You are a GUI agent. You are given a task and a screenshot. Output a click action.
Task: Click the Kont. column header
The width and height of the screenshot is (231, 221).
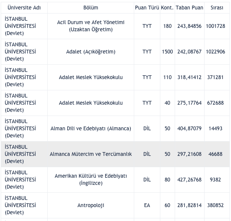coord(167,8)
